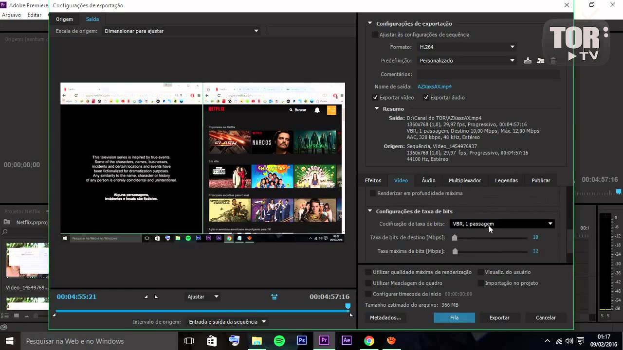Image resolution: width=623 pixels, height=350 pixels.
Task: Switch to the Origem tab
Action: pyautogui.click(x=64, y=19)
